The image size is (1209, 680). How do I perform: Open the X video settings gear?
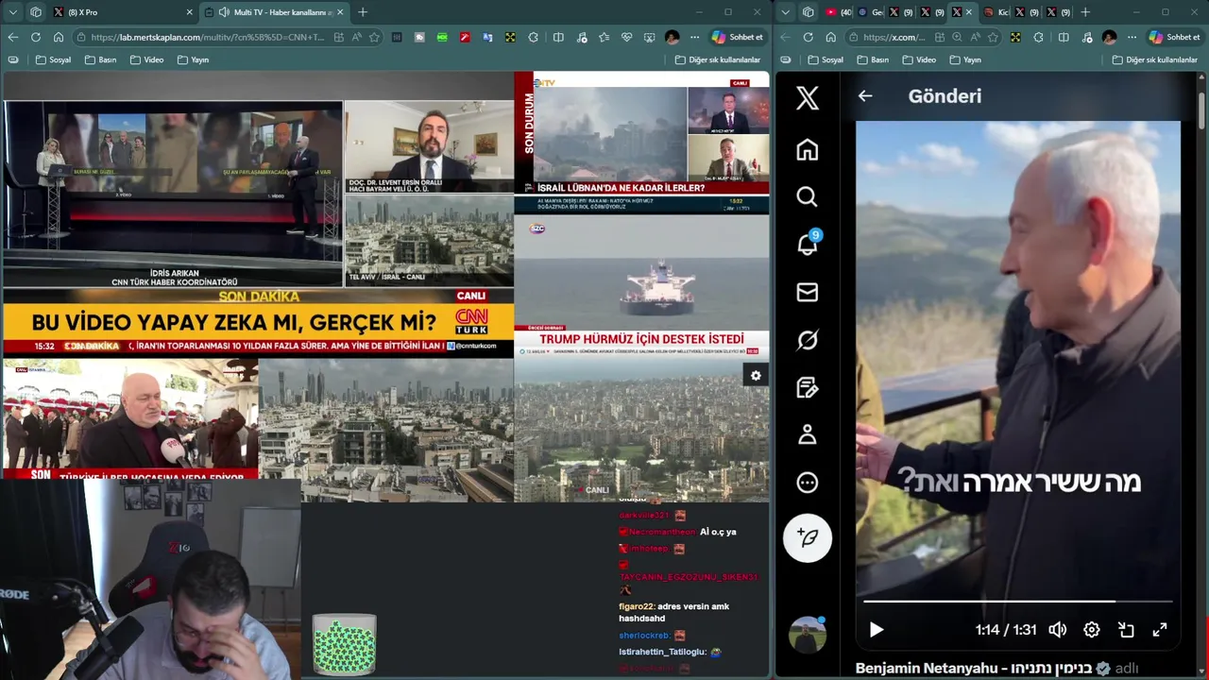[1092, 629]
